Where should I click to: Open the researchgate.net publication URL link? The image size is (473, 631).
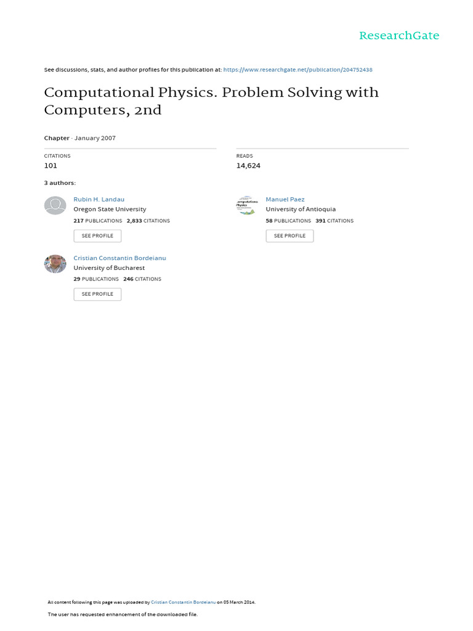point(297,70)
